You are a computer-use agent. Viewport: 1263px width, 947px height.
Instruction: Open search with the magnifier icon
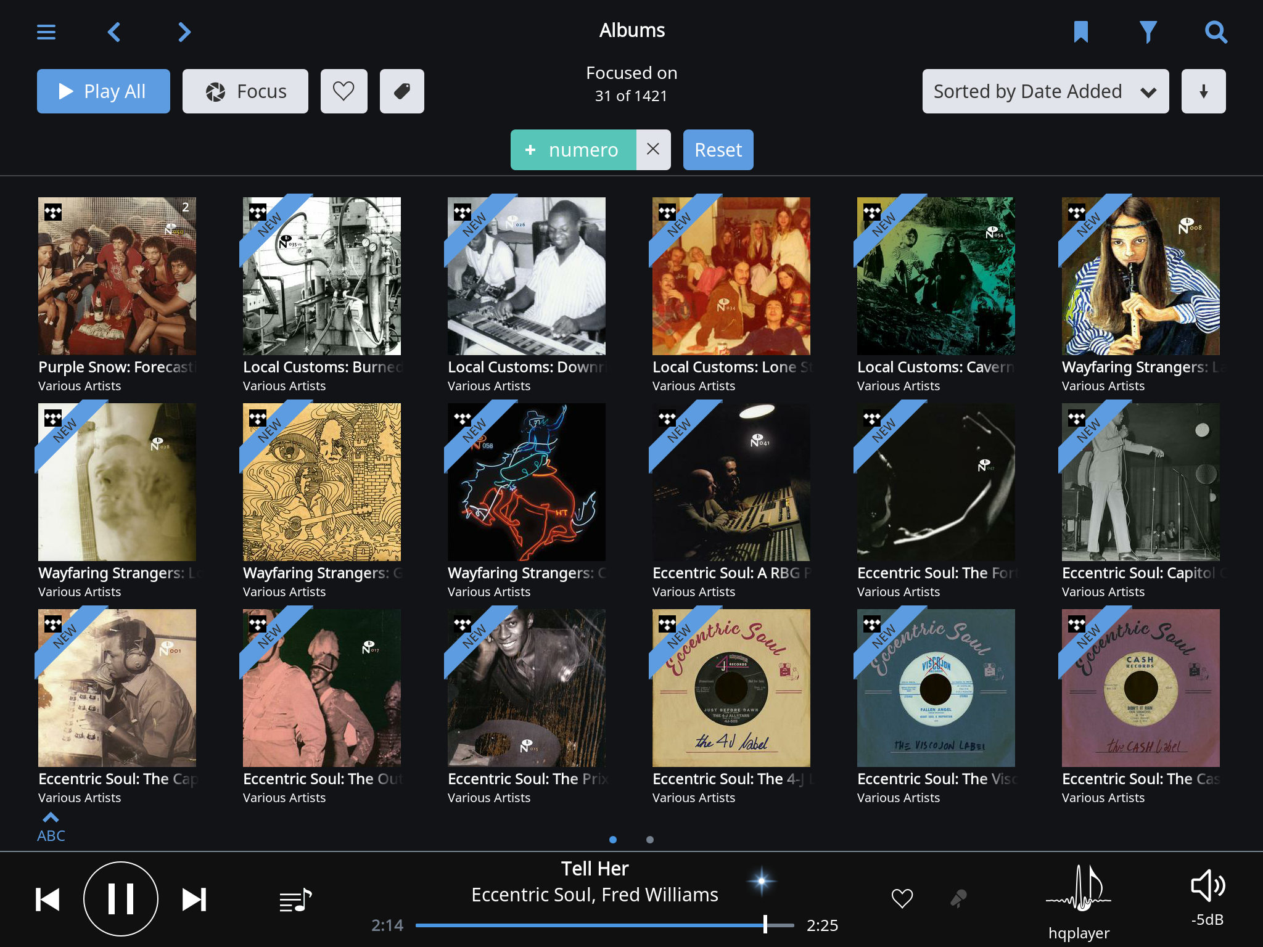tap(1216, 32)
